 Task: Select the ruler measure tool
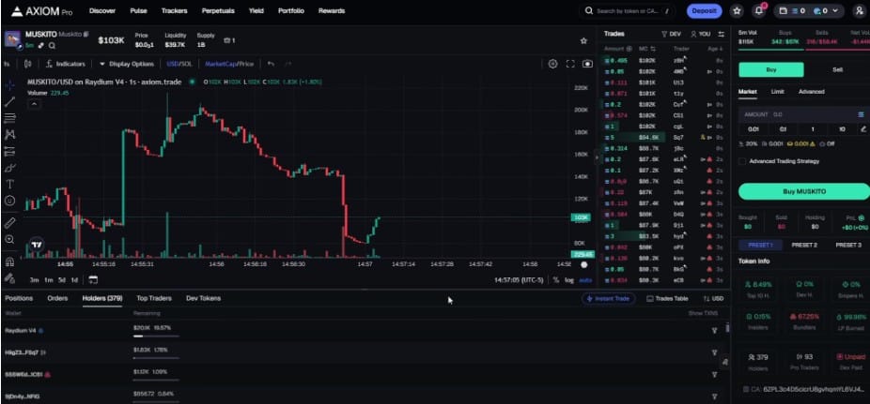pyautogui.click(x=9, y=223)
